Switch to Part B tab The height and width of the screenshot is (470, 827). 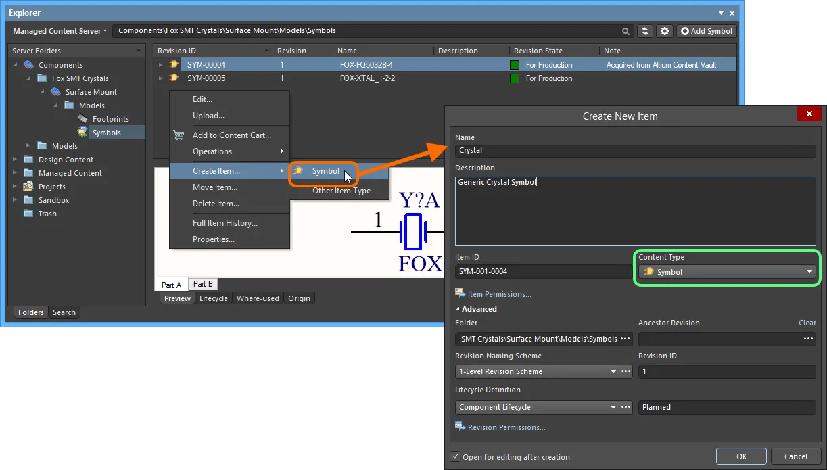(203, 284)
